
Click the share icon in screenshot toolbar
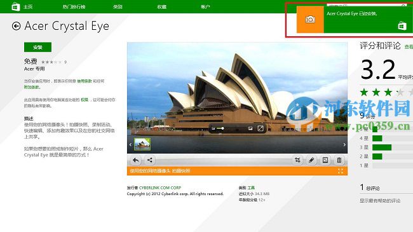[x=149, y=160]
